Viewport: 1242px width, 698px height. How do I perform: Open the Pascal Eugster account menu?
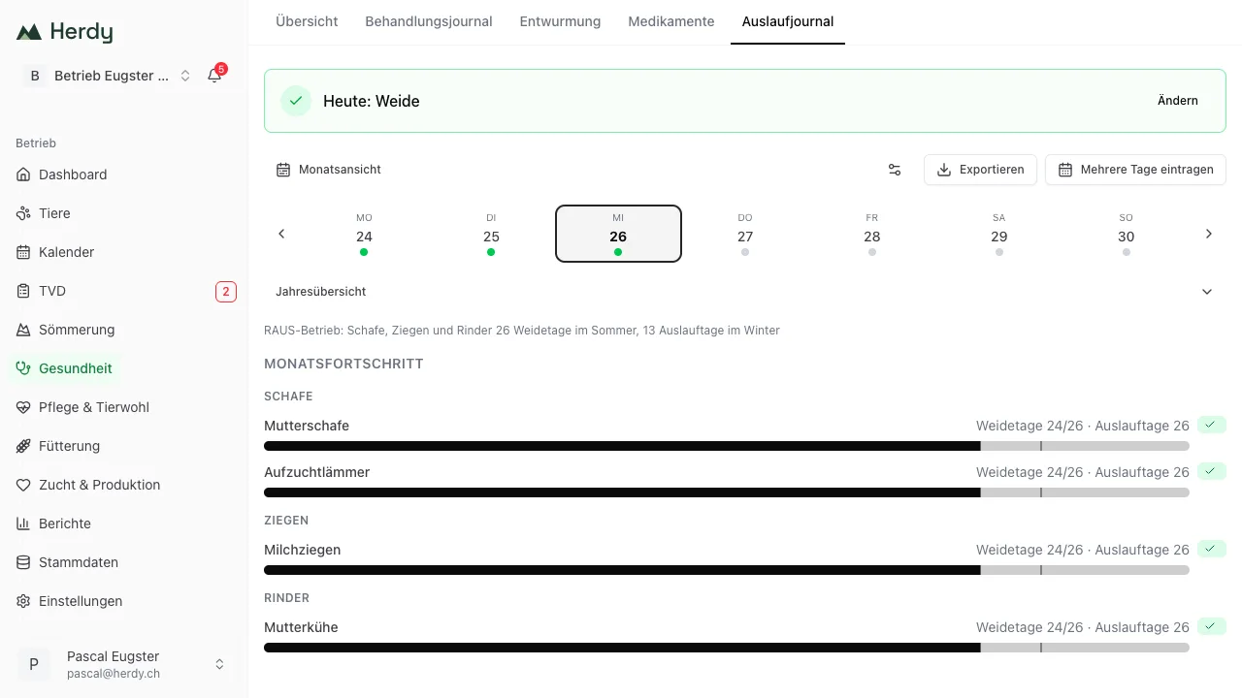(124, 664)
